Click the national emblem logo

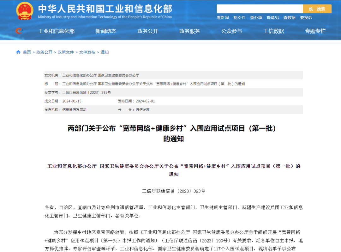(x=24, y=10)
